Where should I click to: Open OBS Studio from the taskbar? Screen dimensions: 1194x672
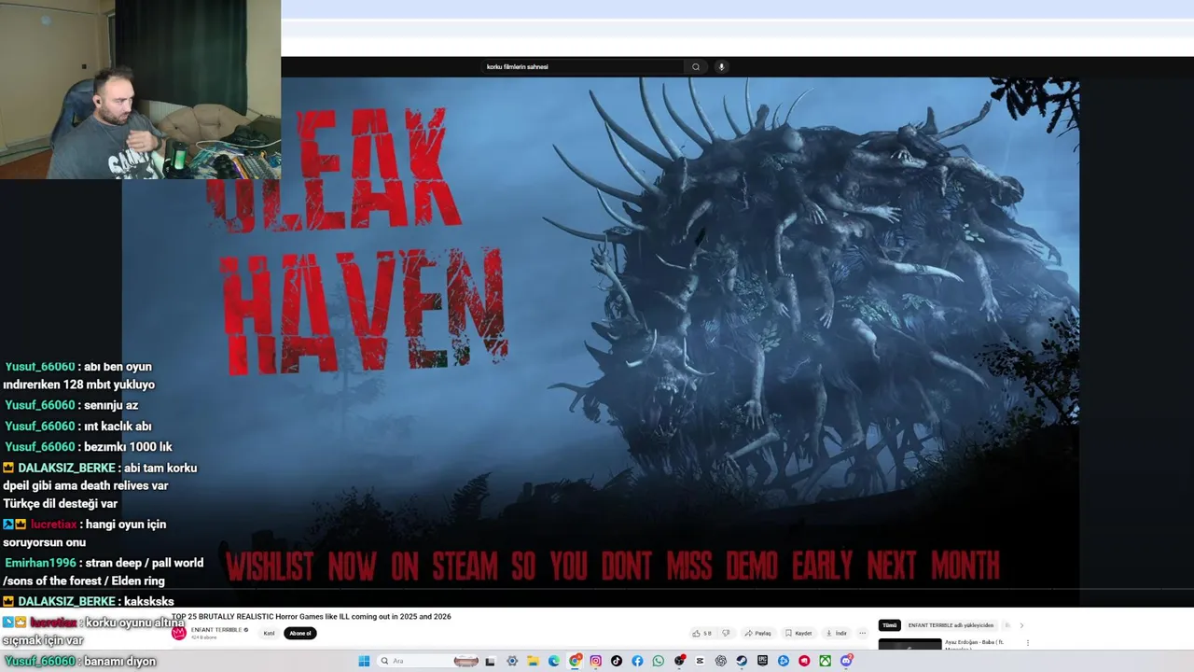(679, 661)
